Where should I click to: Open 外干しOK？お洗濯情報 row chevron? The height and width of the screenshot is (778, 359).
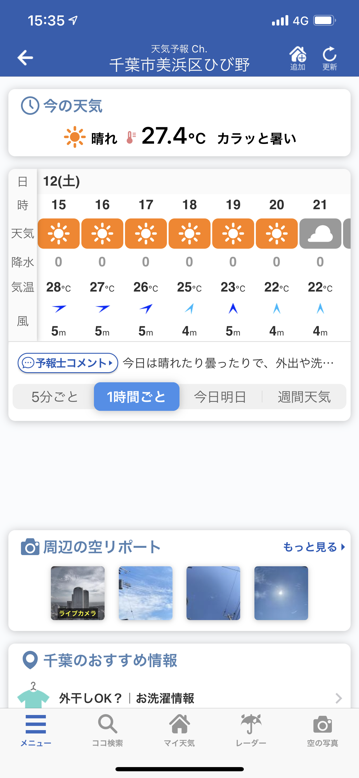(338, 698)
